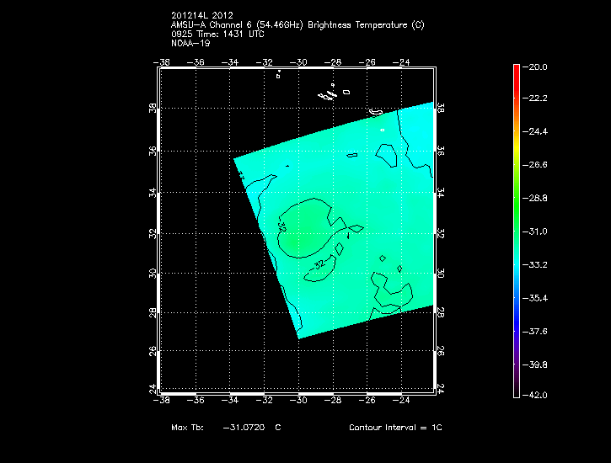Click the purple bottom of the color bar
The height and width of the screenshot is (463, 611).
(x=516, y=383)
